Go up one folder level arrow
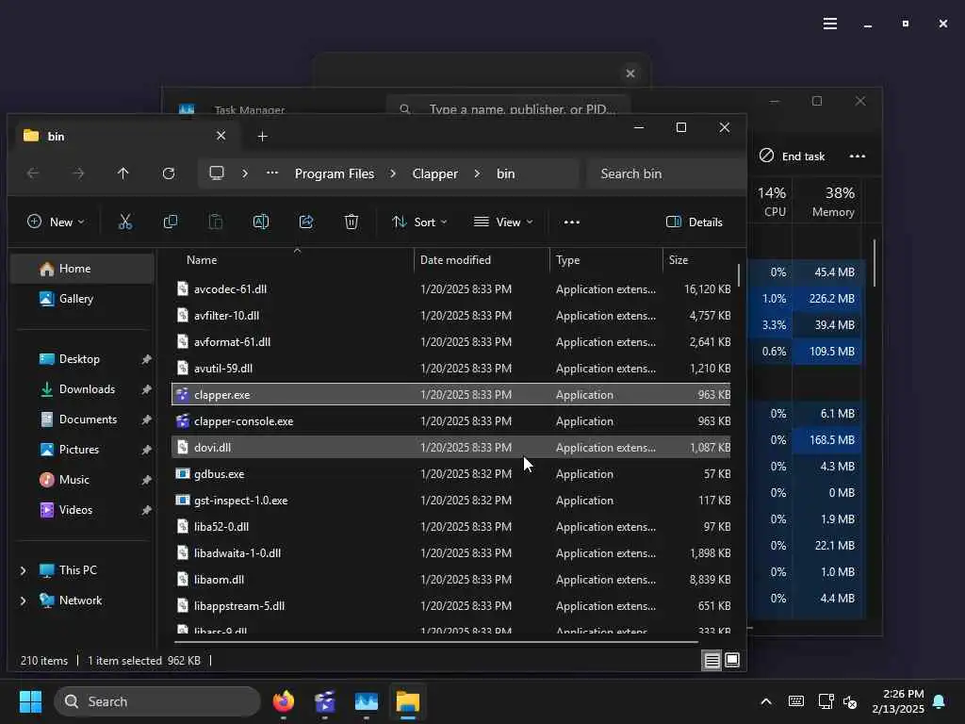This screenshot has width=965, height=724. [123, 173]
